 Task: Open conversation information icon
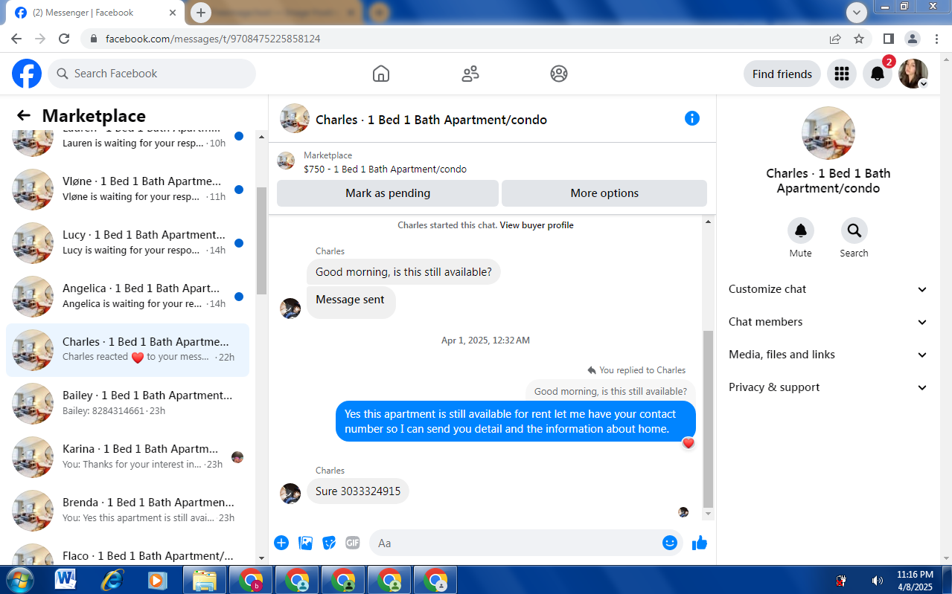[692, 118]
